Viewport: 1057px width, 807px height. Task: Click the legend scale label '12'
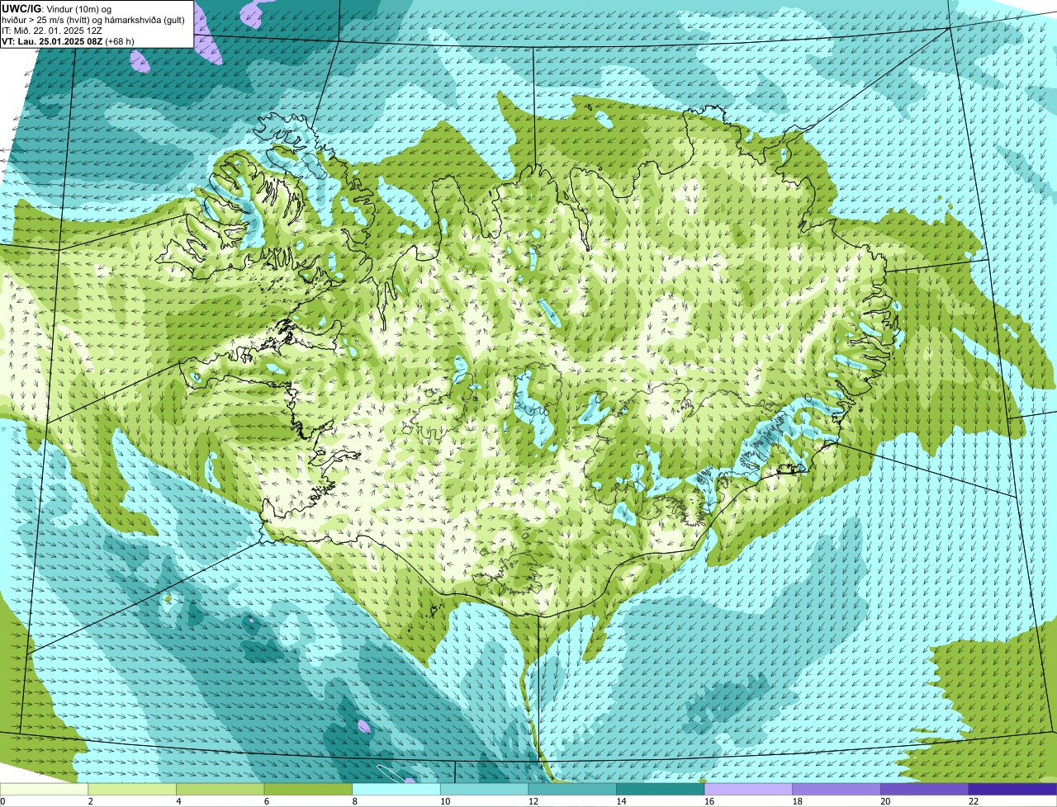click(533, 801)
